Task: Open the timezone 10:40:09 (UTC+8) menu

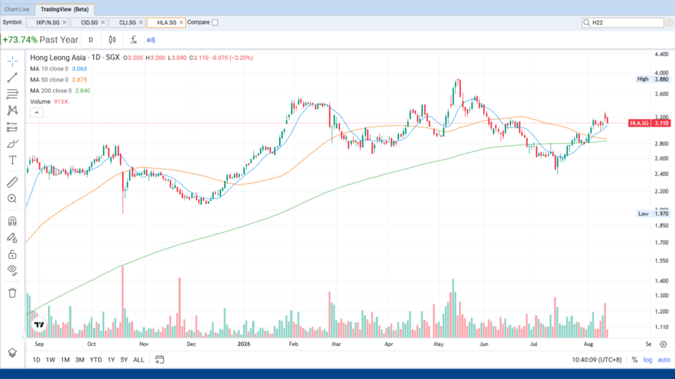Action: [597, 360]
